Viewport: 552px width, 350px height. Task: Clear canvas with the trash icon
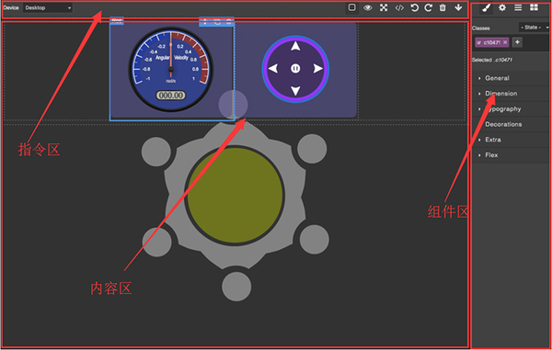pyautogui.click(x=443, y=7)
